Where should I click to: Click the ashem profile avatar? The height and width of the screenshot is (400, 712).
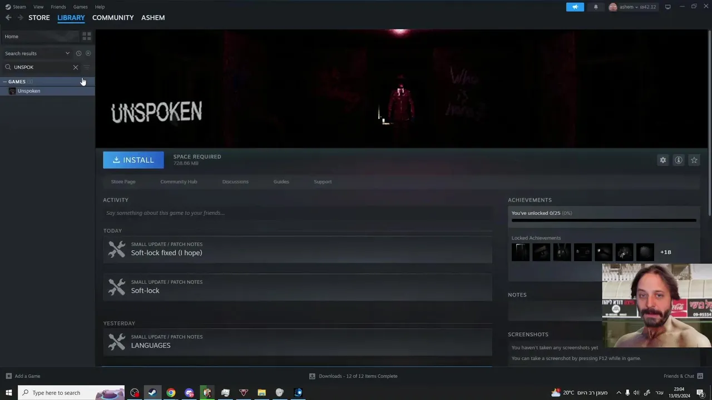tap(613, 7)
